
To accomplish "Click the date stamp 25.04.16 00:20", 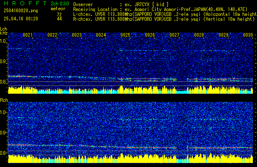I will coord(21,19).
